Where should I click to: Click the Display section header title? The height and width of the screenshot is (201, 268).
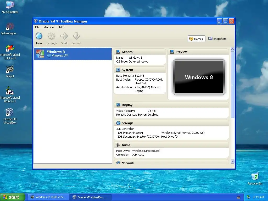coord(127,105)
